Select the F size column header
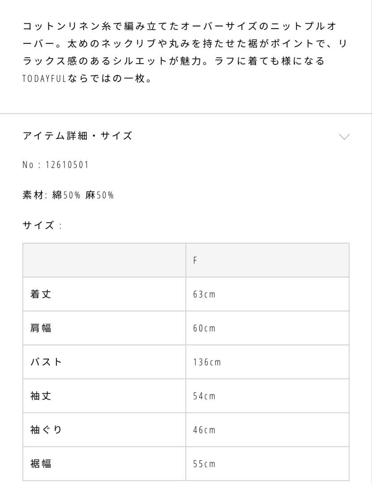Screen dimensions: 372x484 (196, 260)
